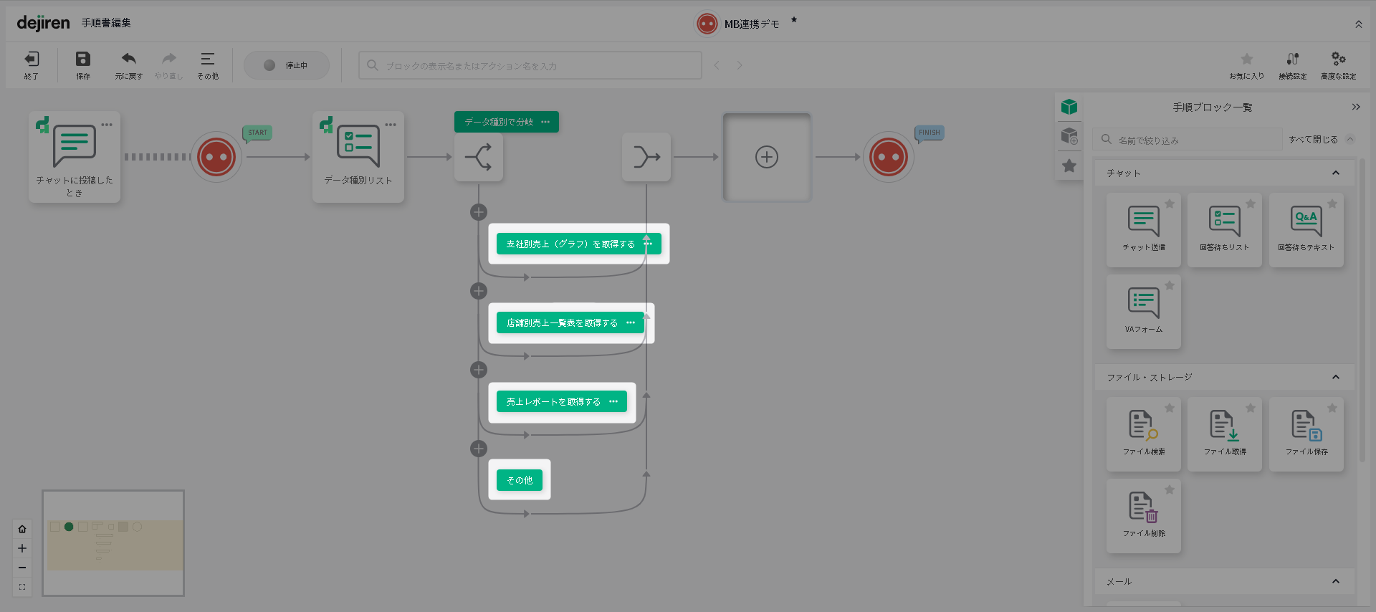Add branch above 売上レポート with plus circle

coord(479,370)
